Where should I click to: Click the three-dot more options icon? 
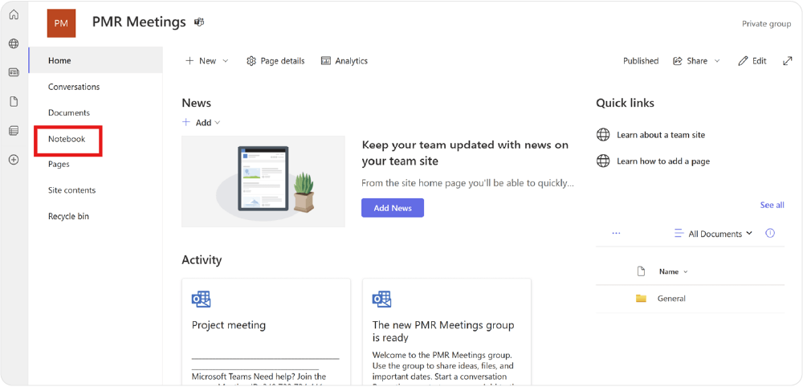[616, 233]
